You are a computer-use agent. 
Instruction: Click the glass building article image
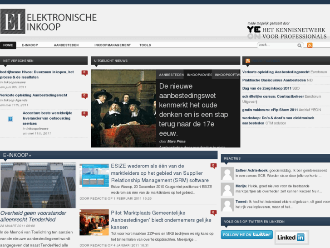[x=38, y=185]
